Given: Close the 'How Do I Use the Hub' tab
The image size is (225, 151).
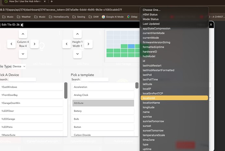Looking at the screenshot, I should [45, 1].
